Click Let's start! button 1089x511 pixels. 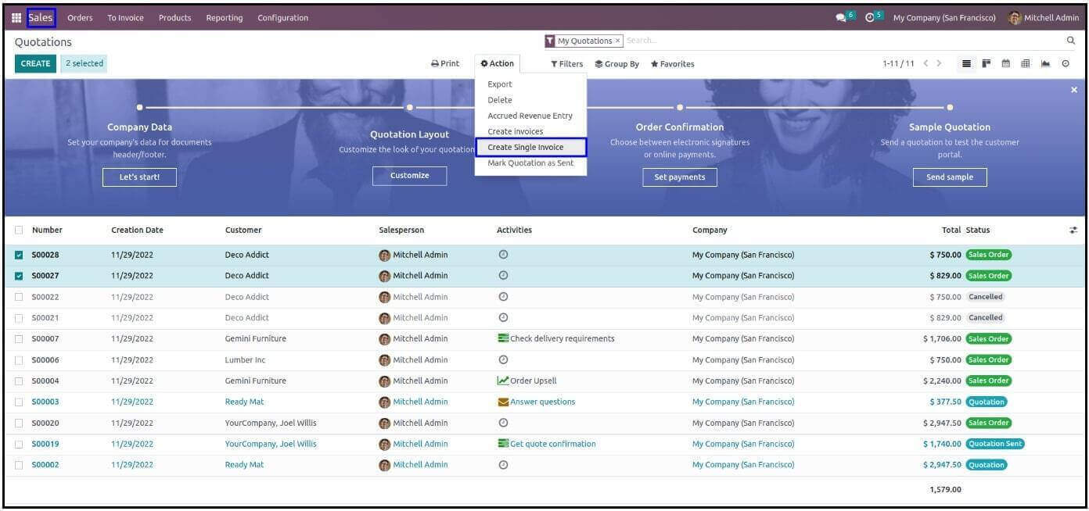coord(139,177)
